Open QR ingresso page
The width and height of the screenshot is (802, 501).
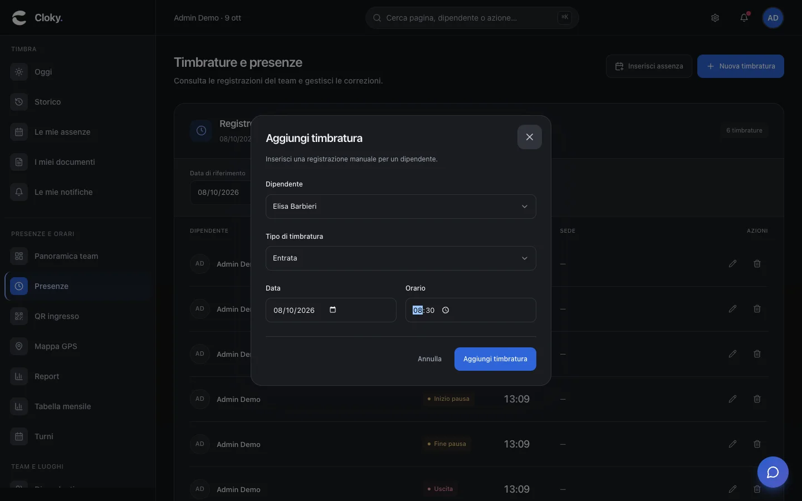(77, 316)
